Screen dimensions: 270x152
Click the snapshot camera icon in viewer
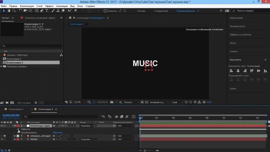(x=112, y=102)
